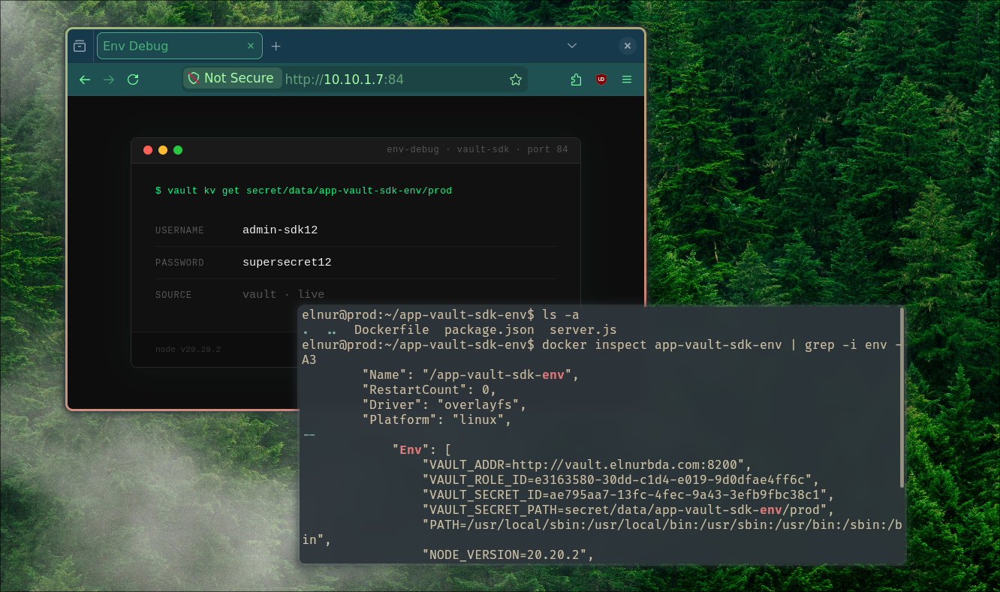Click the red dot in the page terminal header
This screenshot has width=1000, height=592.
click(x=148, y=150)
